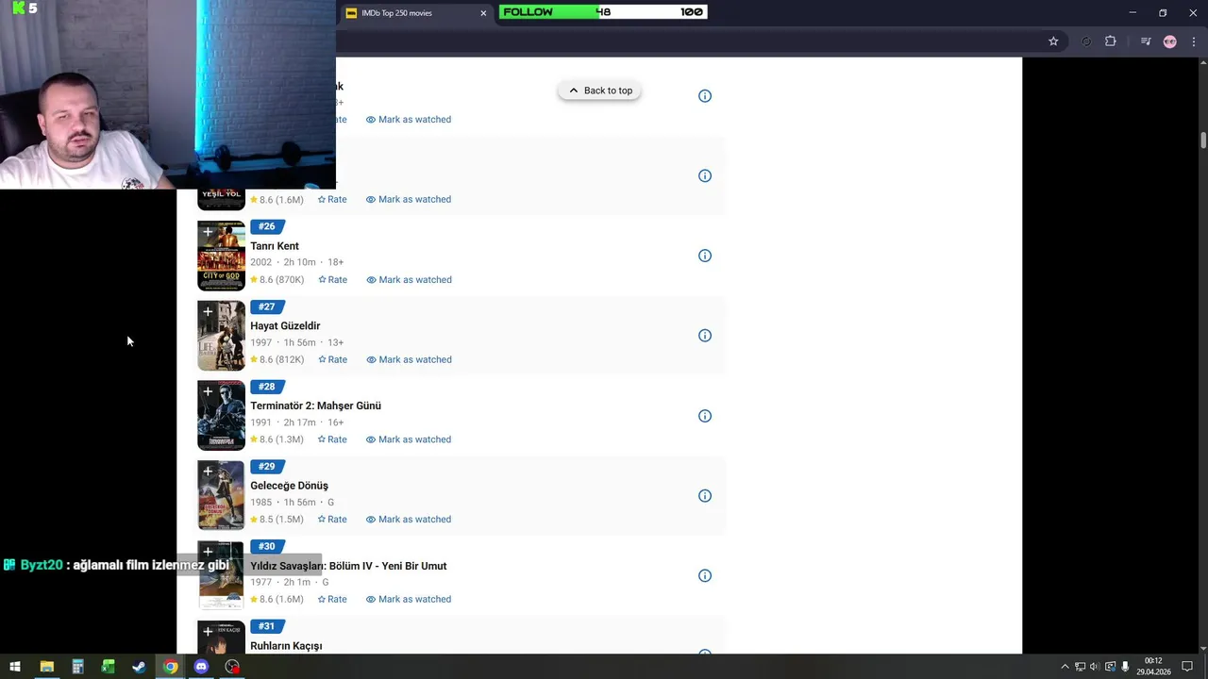This screenshot has width=1208, height=679.
Task: Click the Back to top button
Action: [599, 91]
